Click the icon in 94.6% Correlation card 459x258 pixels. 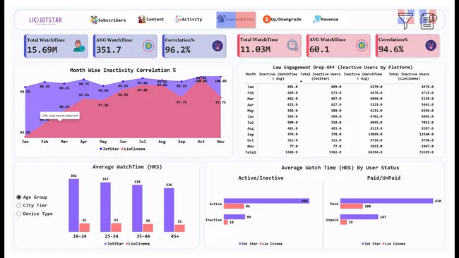[431, 45]
